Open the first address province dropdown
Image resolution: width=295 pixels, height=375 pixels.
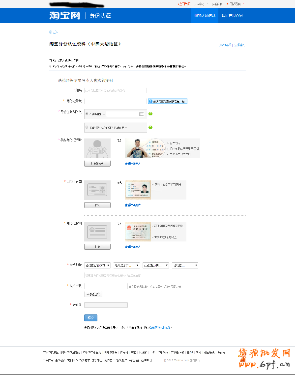[x=98, y=265]
